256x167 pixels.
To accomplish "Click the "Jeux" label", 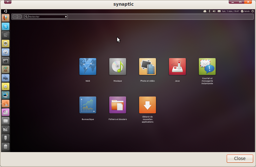I will coord(177,81).
